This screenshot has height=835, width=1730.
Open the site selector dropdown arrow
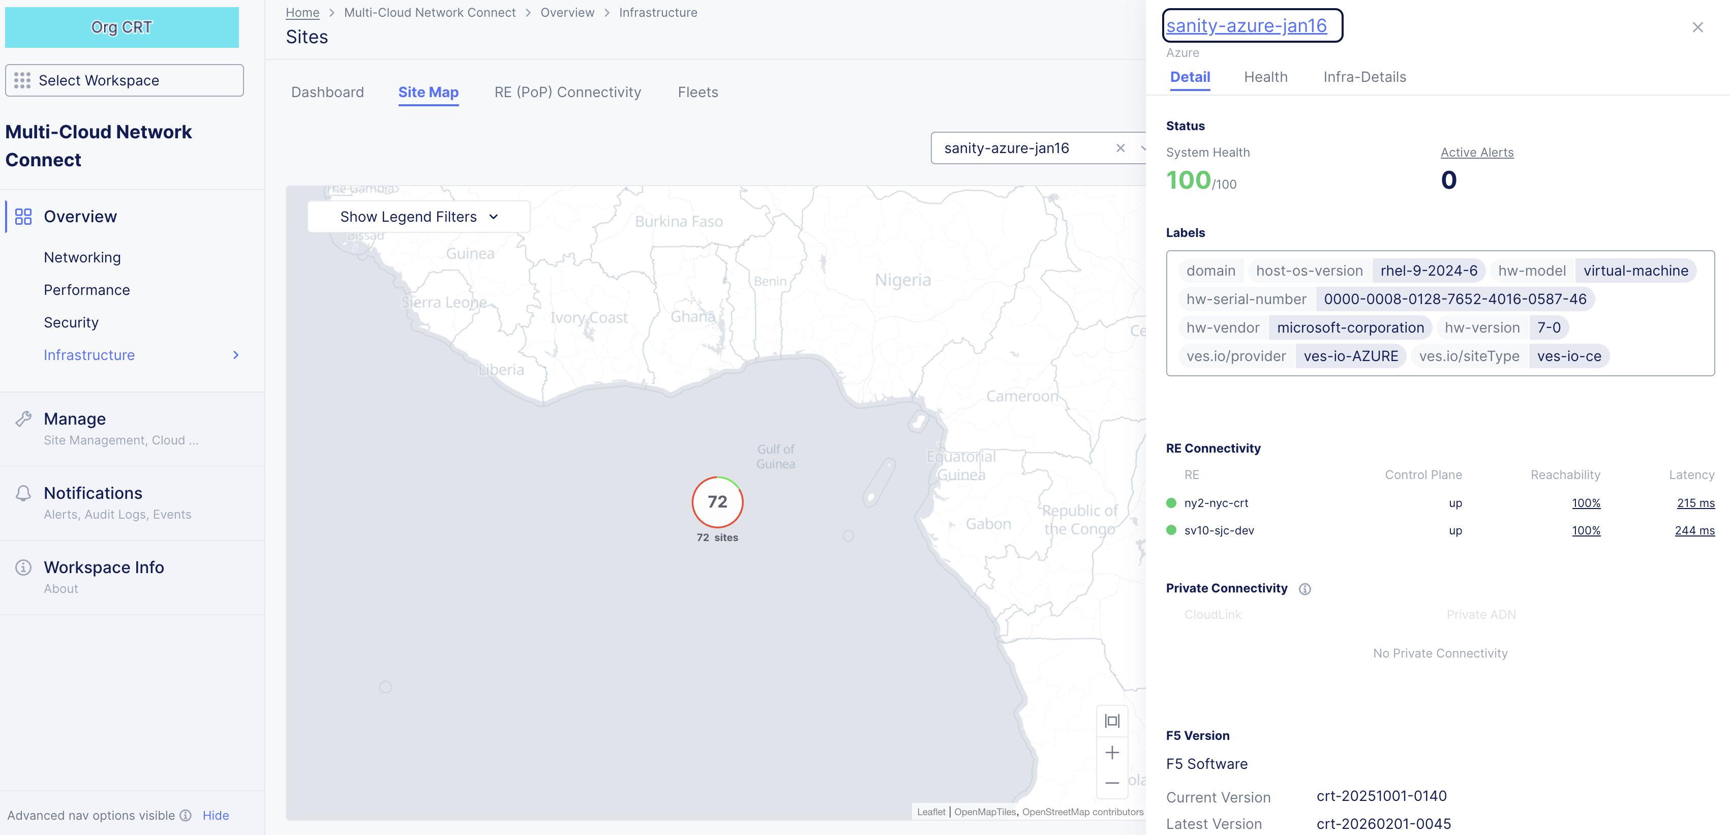1142,148
